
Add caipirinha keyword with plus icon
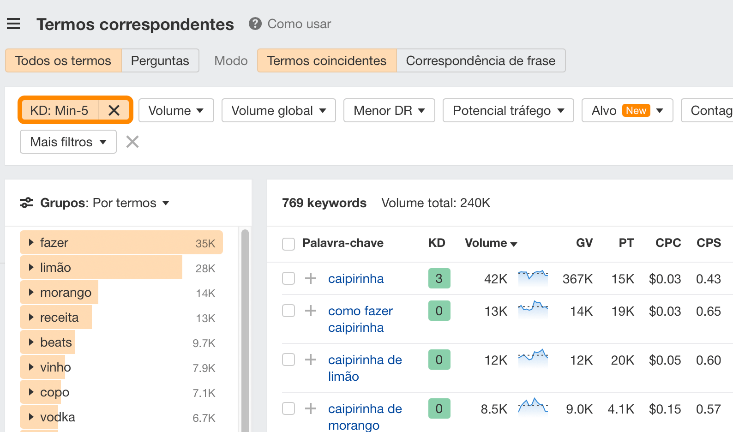(311, 278)
